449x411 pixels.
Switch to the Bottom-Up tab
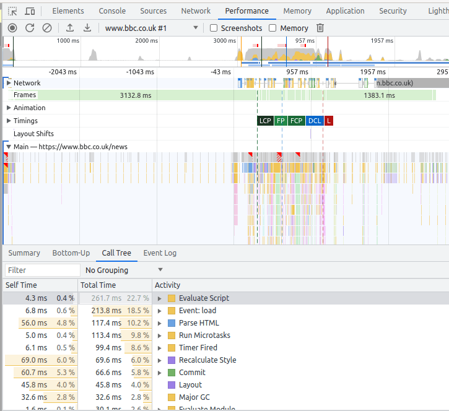coord(71,253)
